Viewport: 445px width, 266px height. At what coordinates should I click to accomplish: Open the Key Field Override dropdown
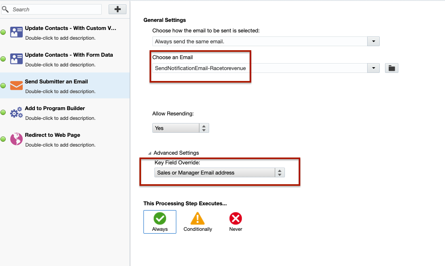tap(280, 172)
